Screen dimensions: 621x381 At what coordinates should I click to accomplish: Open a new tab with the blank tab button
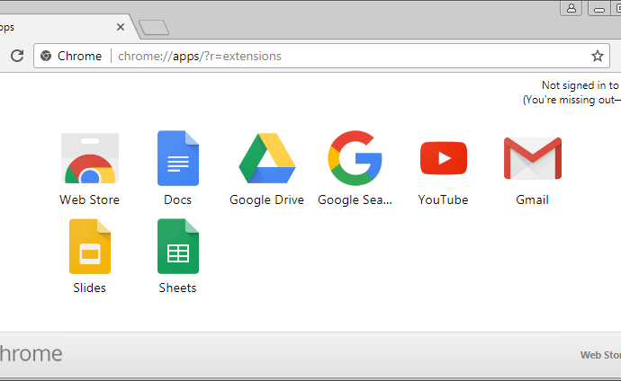(x=154, y=28)
